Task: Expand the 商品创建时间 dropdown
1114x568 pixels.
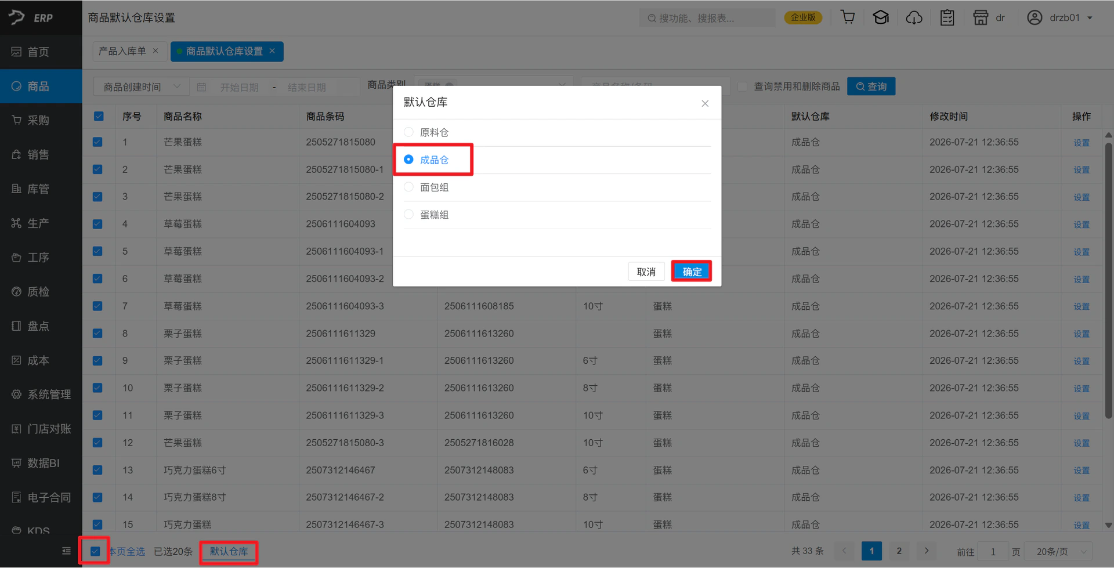Action: pos(141,86)
